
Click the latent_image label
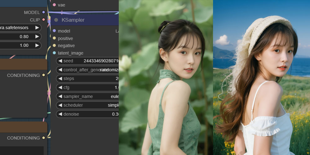(71, 53)
